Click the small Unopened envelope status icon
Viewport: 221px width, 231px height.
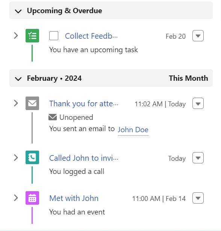coord(53,117)
